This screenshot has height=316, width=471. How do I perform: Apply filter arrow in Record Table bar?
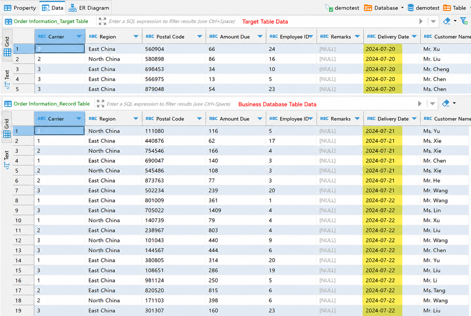pos(420,104)
